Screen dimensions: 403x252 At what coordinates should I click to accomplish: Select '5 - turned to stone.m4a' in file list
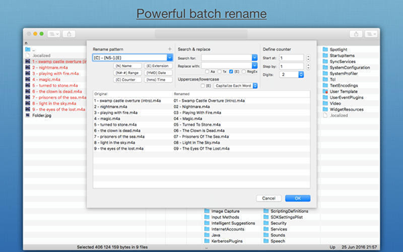point(55,85)
